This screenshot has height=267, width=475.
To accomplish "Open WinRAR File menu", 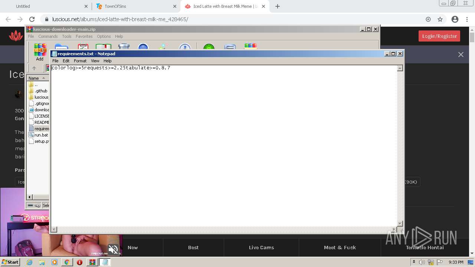I will click(x=31, y=36).
